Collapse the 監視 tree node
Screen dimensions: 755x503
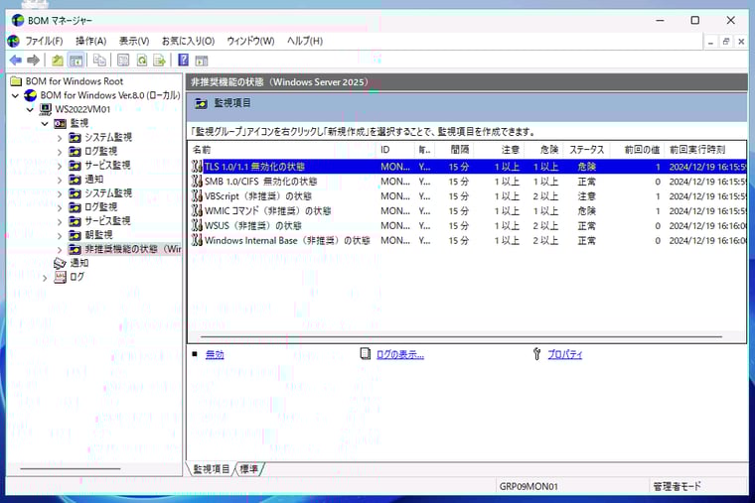45,124
